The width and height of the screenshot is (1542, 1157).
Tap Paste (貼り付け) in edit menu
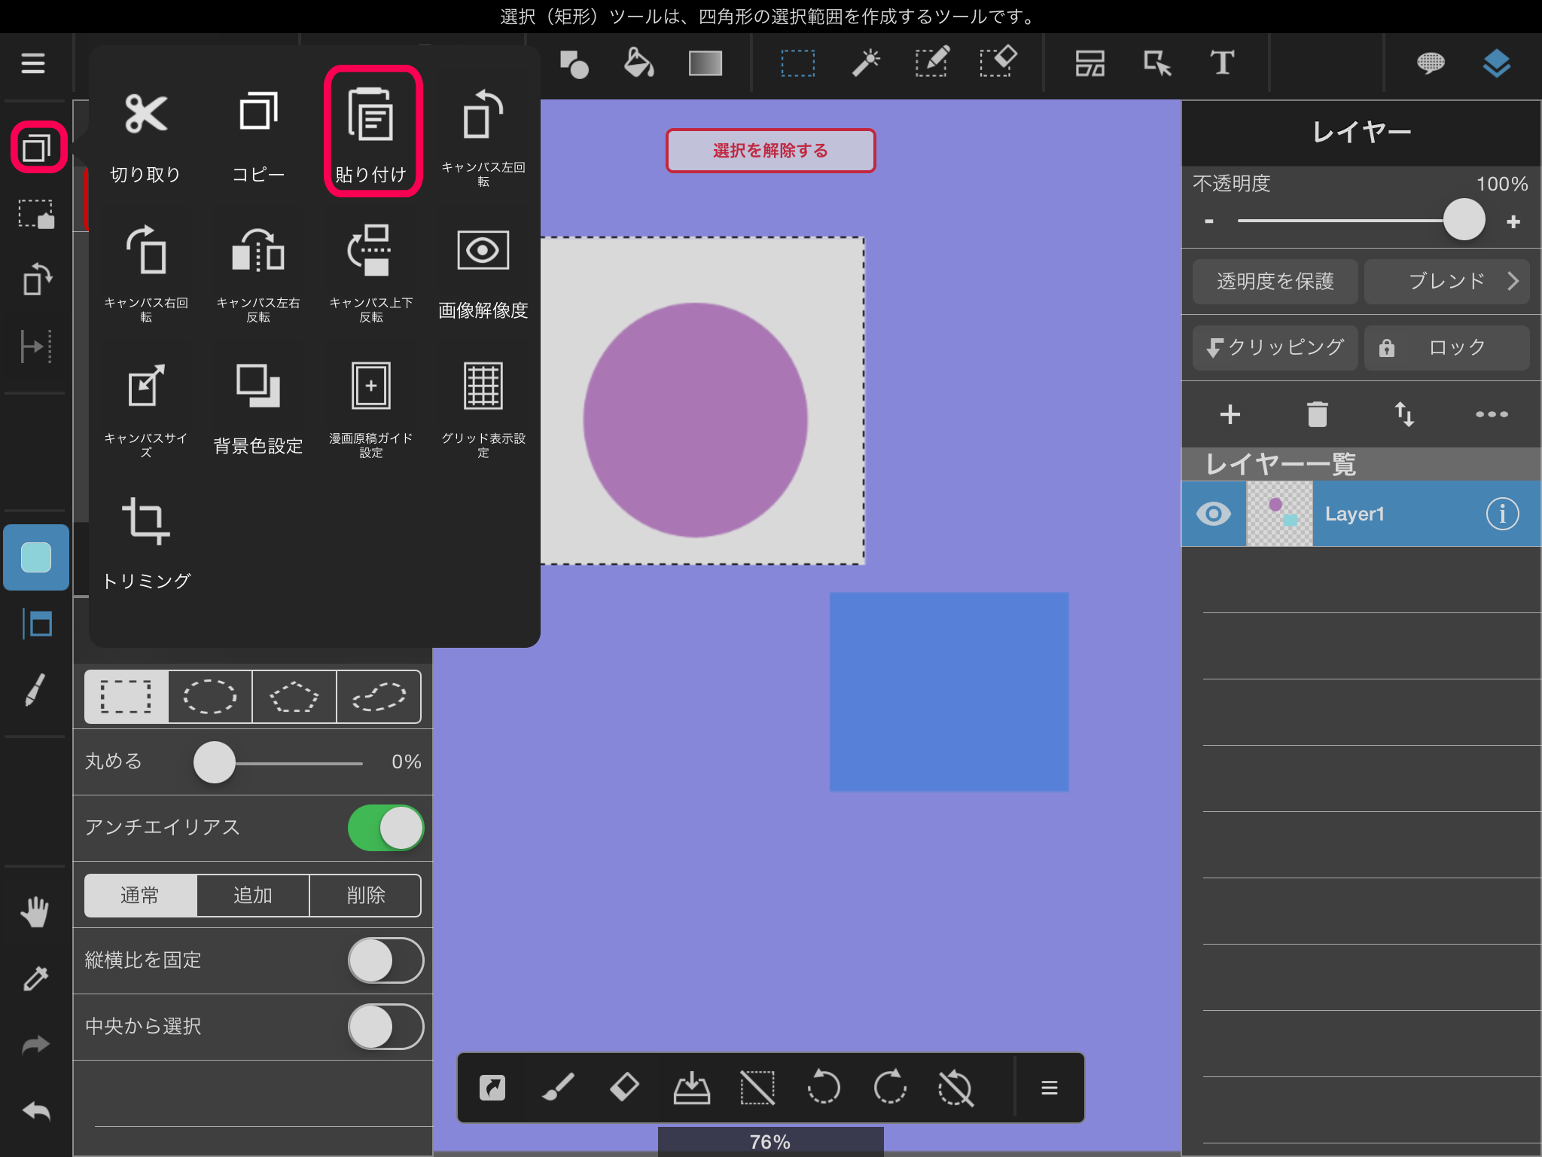pyautogui.click(x=372, y=132)
